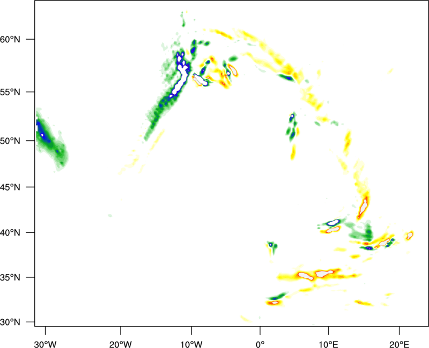The image size is (429, 348).
Task: Click the 55°N latitude axis label
Action: click(10, 92)
